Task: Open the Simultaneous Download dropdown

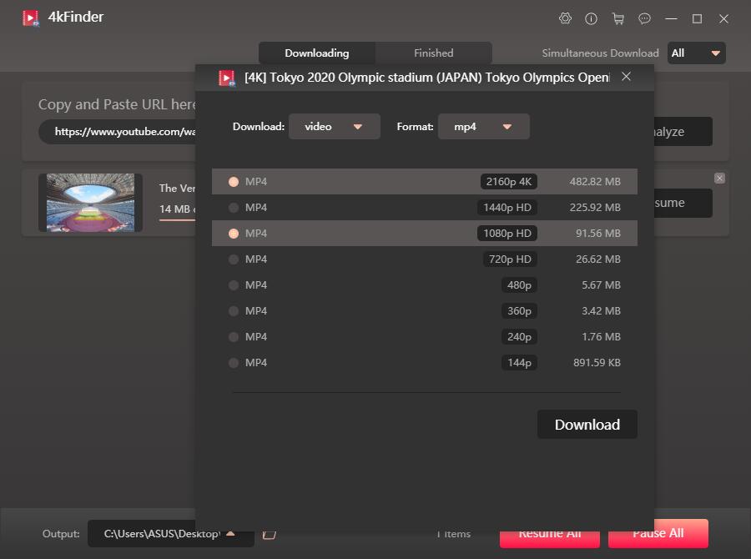Action: (696, 53)
